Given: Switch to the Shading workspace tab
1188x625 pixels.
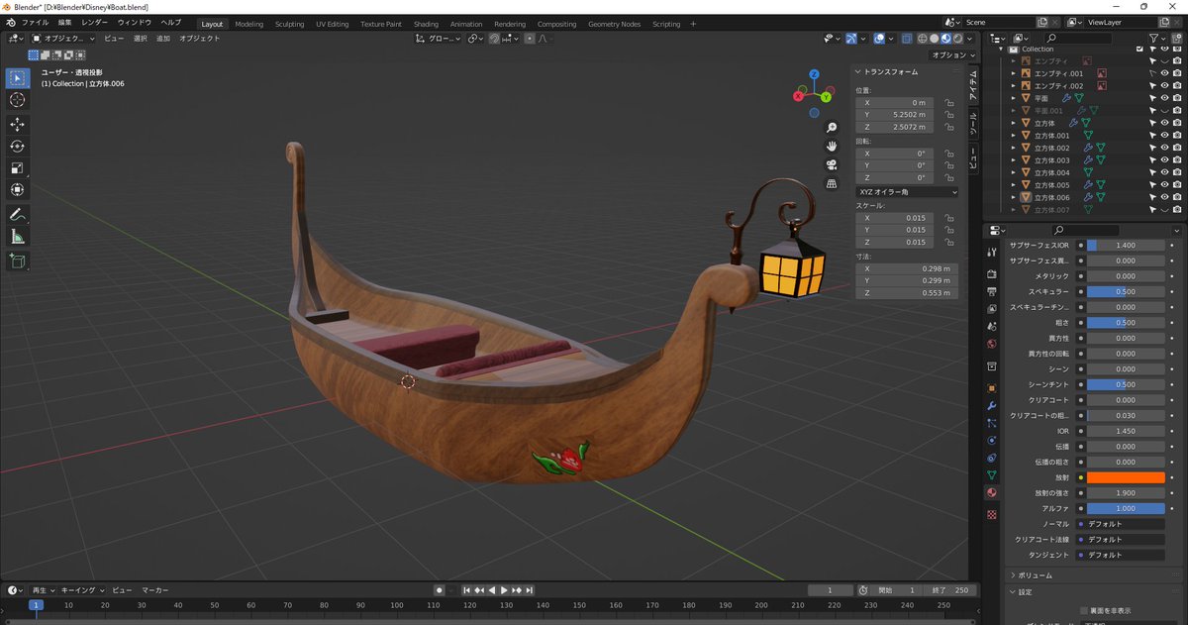Looking at the screenshot, I should pos(426,24).
